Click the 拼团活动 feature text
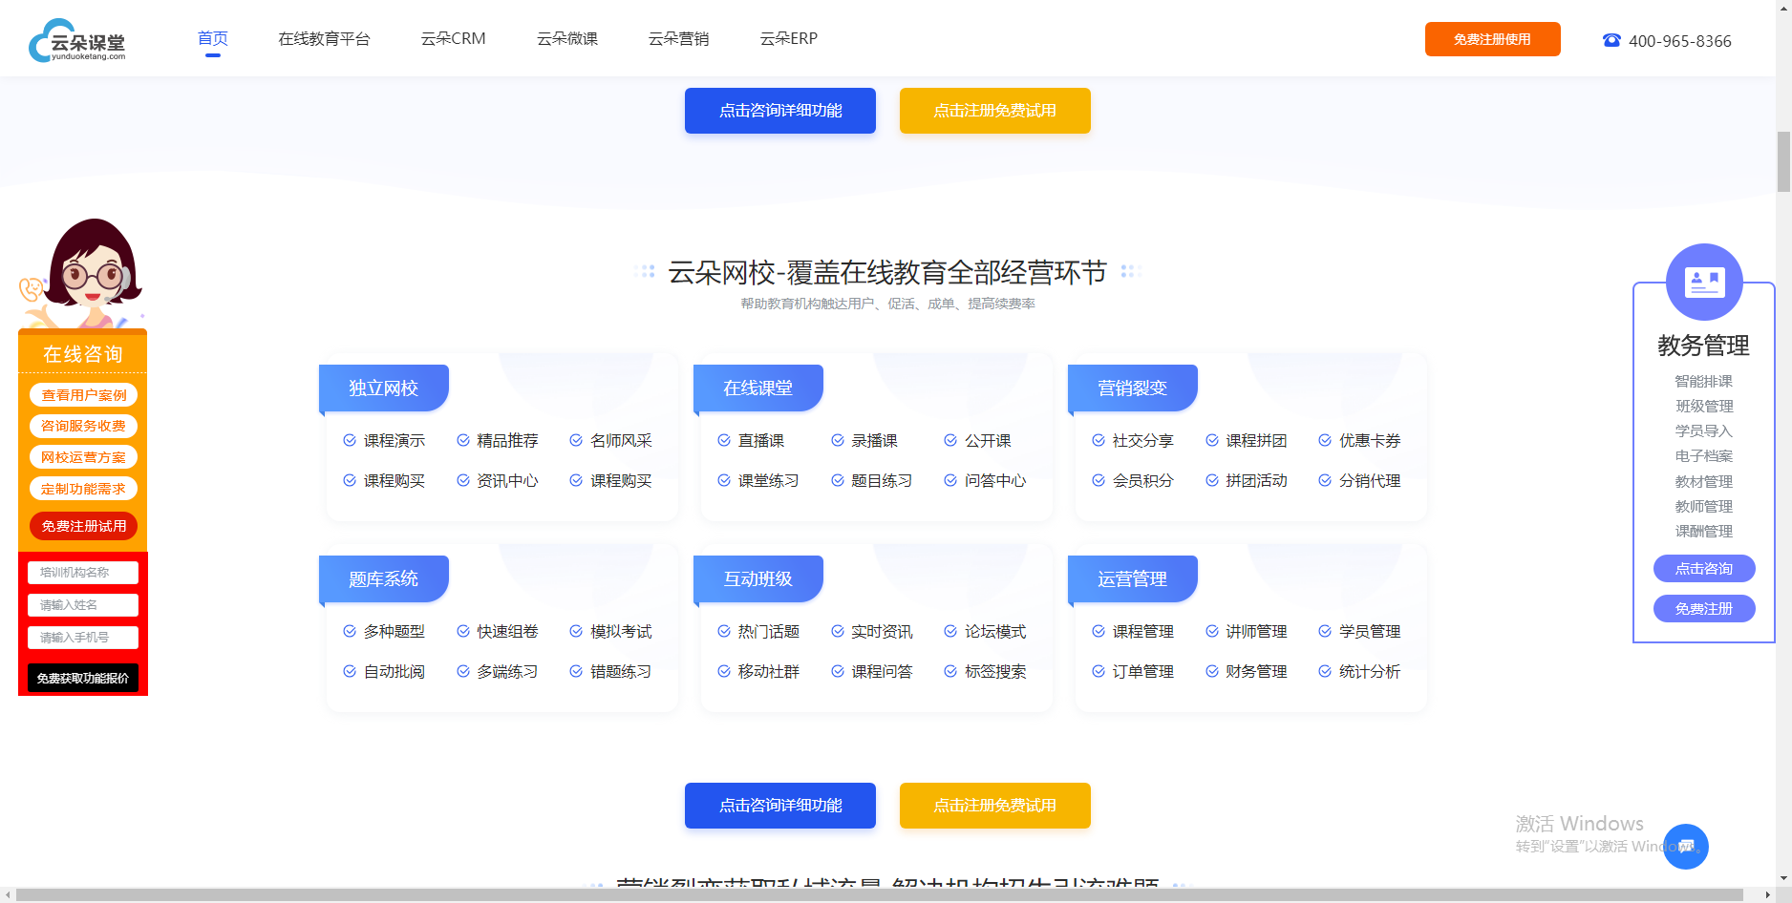Image resolution: width=1792 pixels, height=903 pixels. click(x=1257, y=480)
